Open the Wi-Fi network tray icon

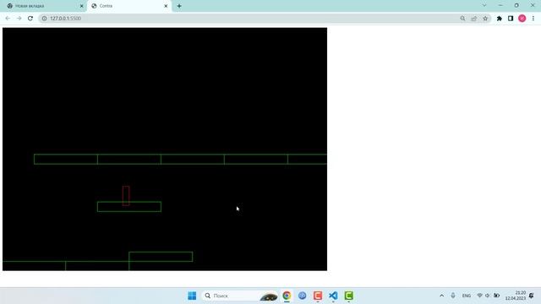479,296
